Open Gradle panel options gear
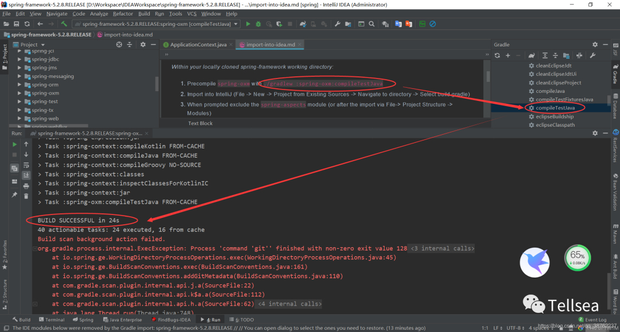 [x=595, y=45]
